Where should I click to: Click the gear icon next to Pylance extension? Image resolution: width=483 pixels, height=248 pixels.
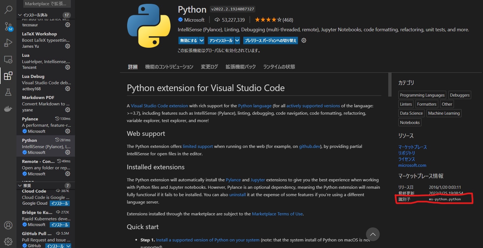coord(68,131)
